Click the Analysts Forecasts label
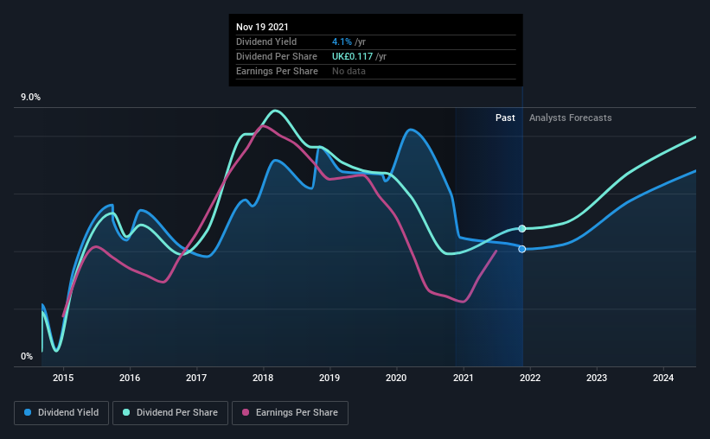Screen dimensions: 710x439 coord(570,118)
